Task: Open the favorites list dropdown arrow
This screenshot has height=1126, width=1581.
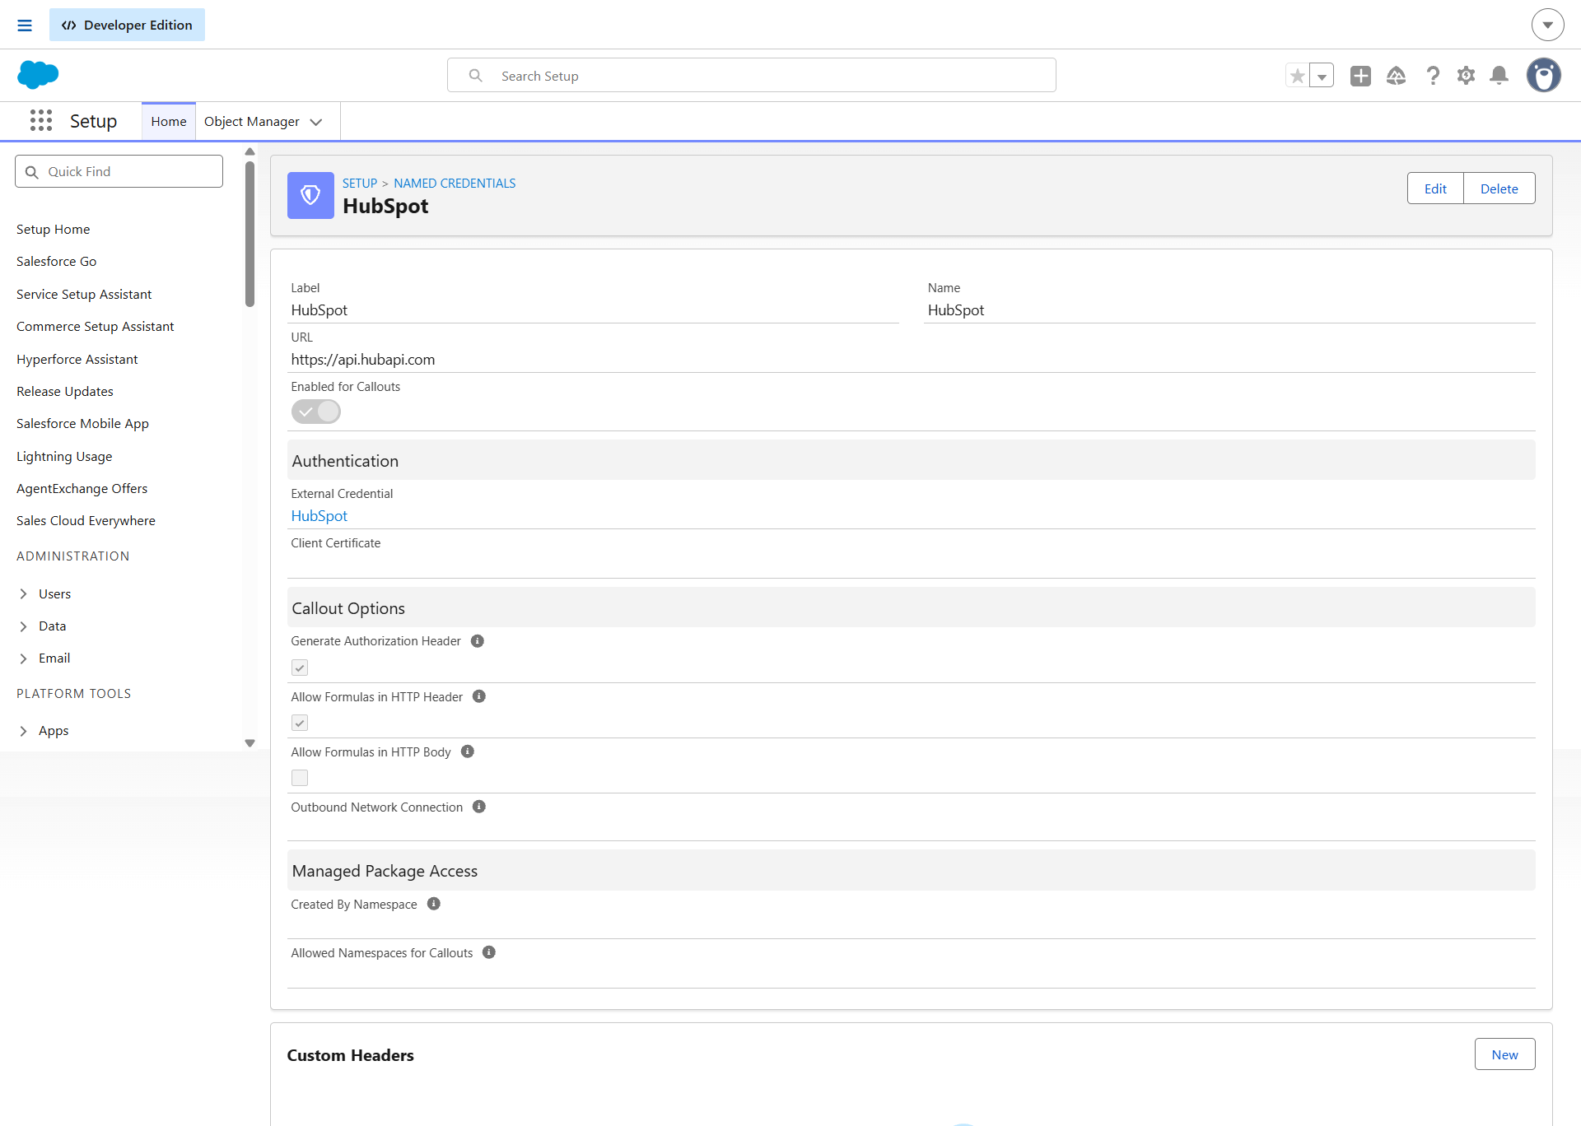Action: coord(1322,76)
